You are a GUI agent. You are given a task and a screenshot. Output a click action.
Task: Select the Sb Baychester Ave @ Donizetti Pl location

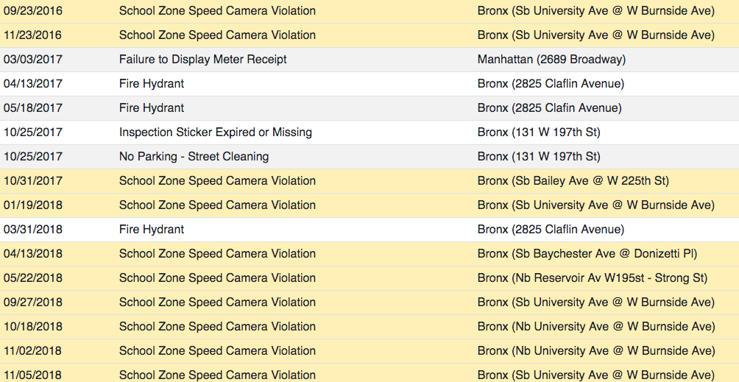click(x=604, y=254)
